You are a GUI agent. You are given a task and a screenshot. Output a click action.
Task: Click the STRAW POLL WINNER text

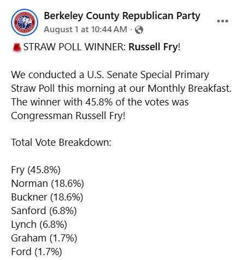(74, 47)
